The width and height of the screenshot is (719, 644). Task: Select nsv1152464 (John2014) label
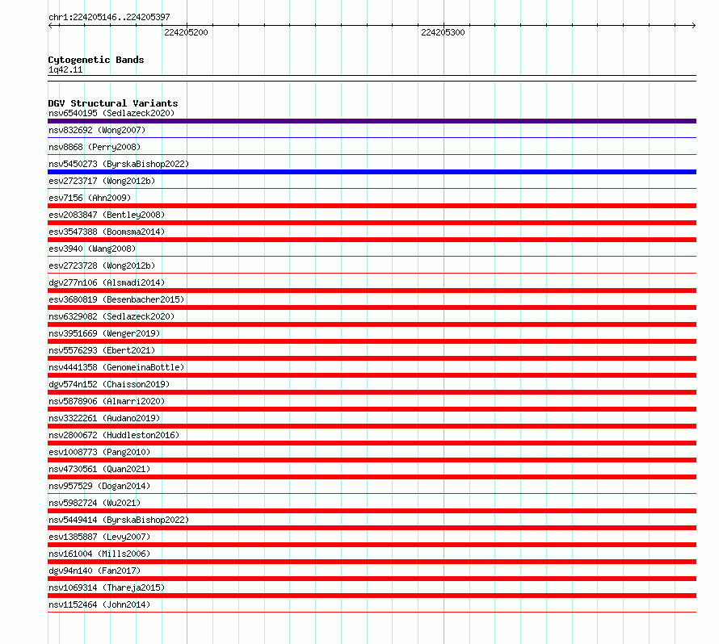99,604
